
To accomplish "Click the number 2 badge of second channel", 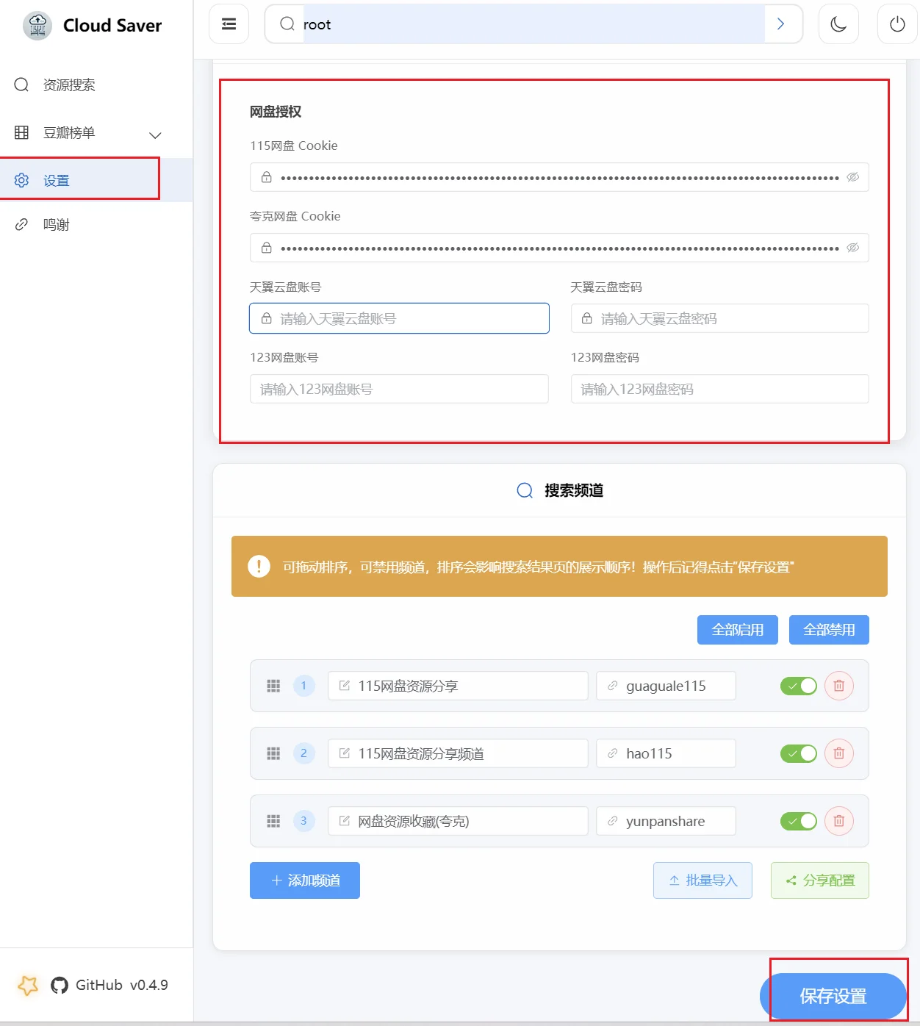I will pyautogui.click(x=303, y=753).
